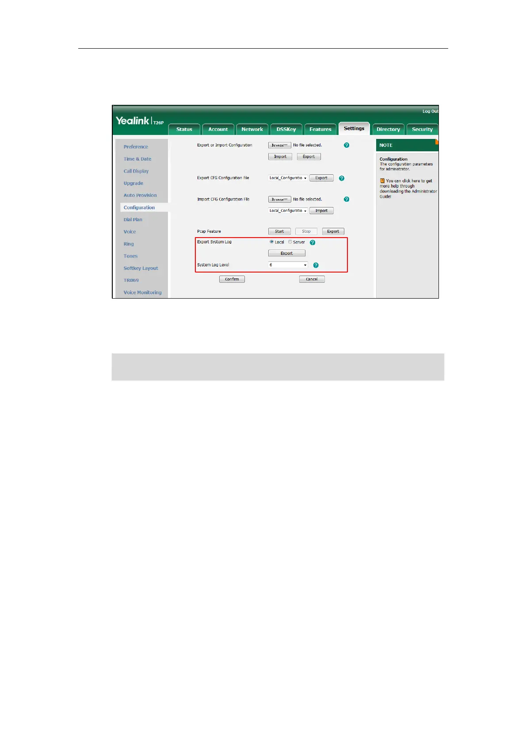This screenshot has width=526, height=745.
Task: Export the Pcap capture file
Action: pyautogui.click(x=333, y=231)
